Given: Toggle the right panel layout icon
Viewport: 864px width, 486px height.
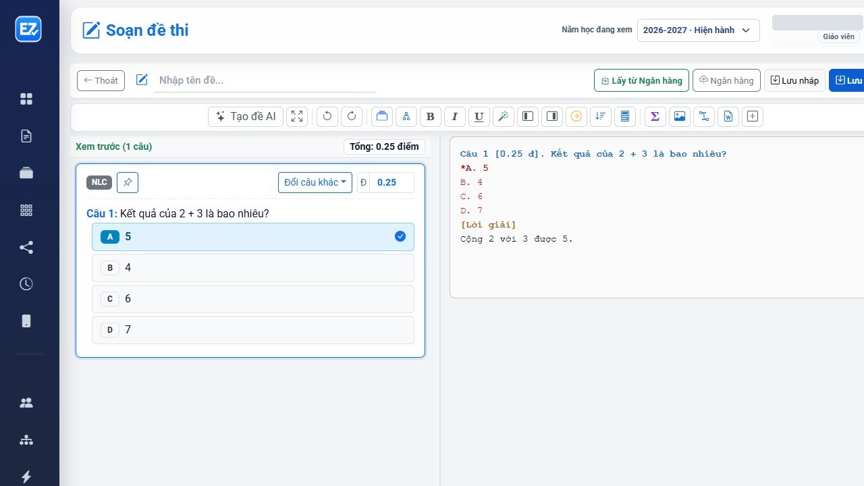Looking at the screenshot, I should pos(552,116).
